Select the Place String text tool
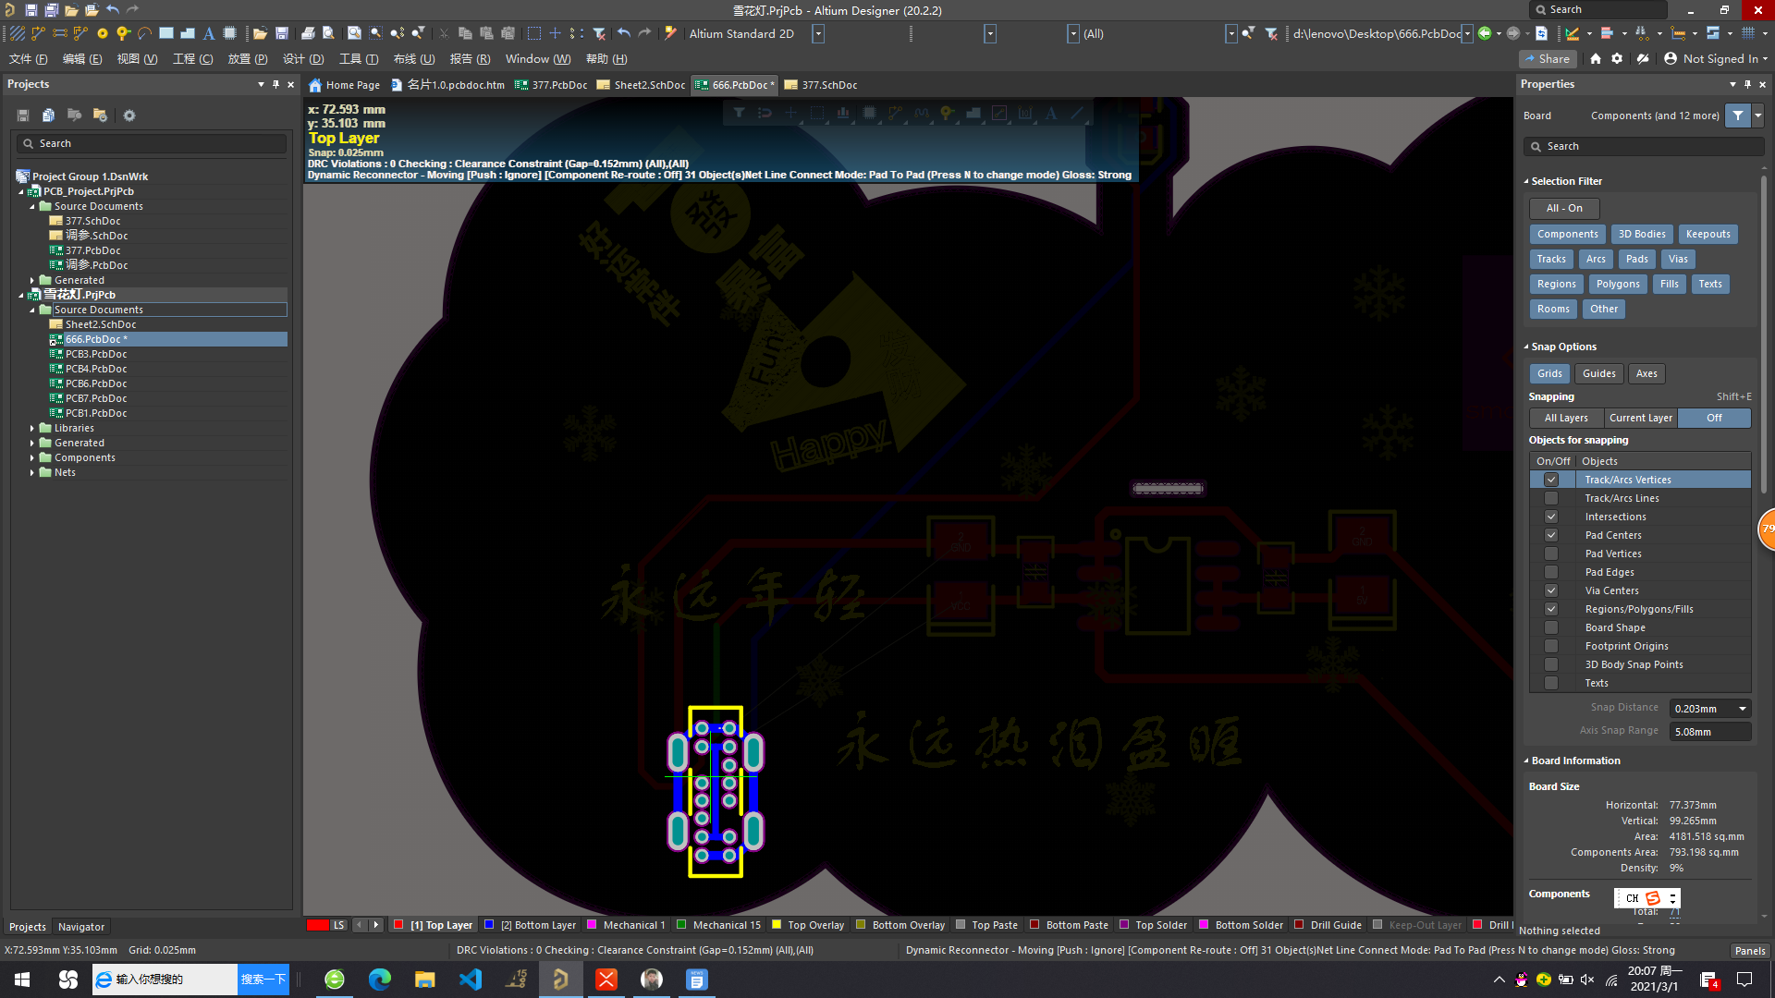Image resolution: width=1775 pixels, height=998 pixels. point(208,34)
